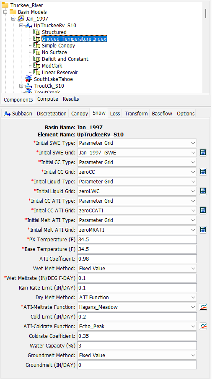Screen dimensions: 212x379
Task: Open the Wet Melt Method dropdown
Action: tap(137, 268)
